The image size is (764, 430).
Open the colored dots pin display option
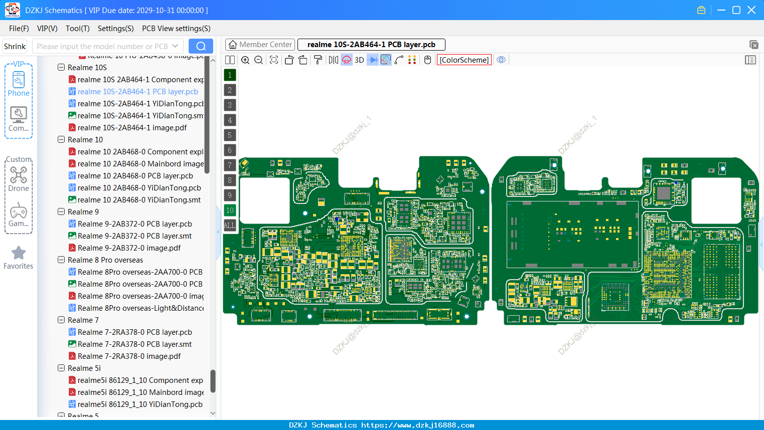[412, 60]
